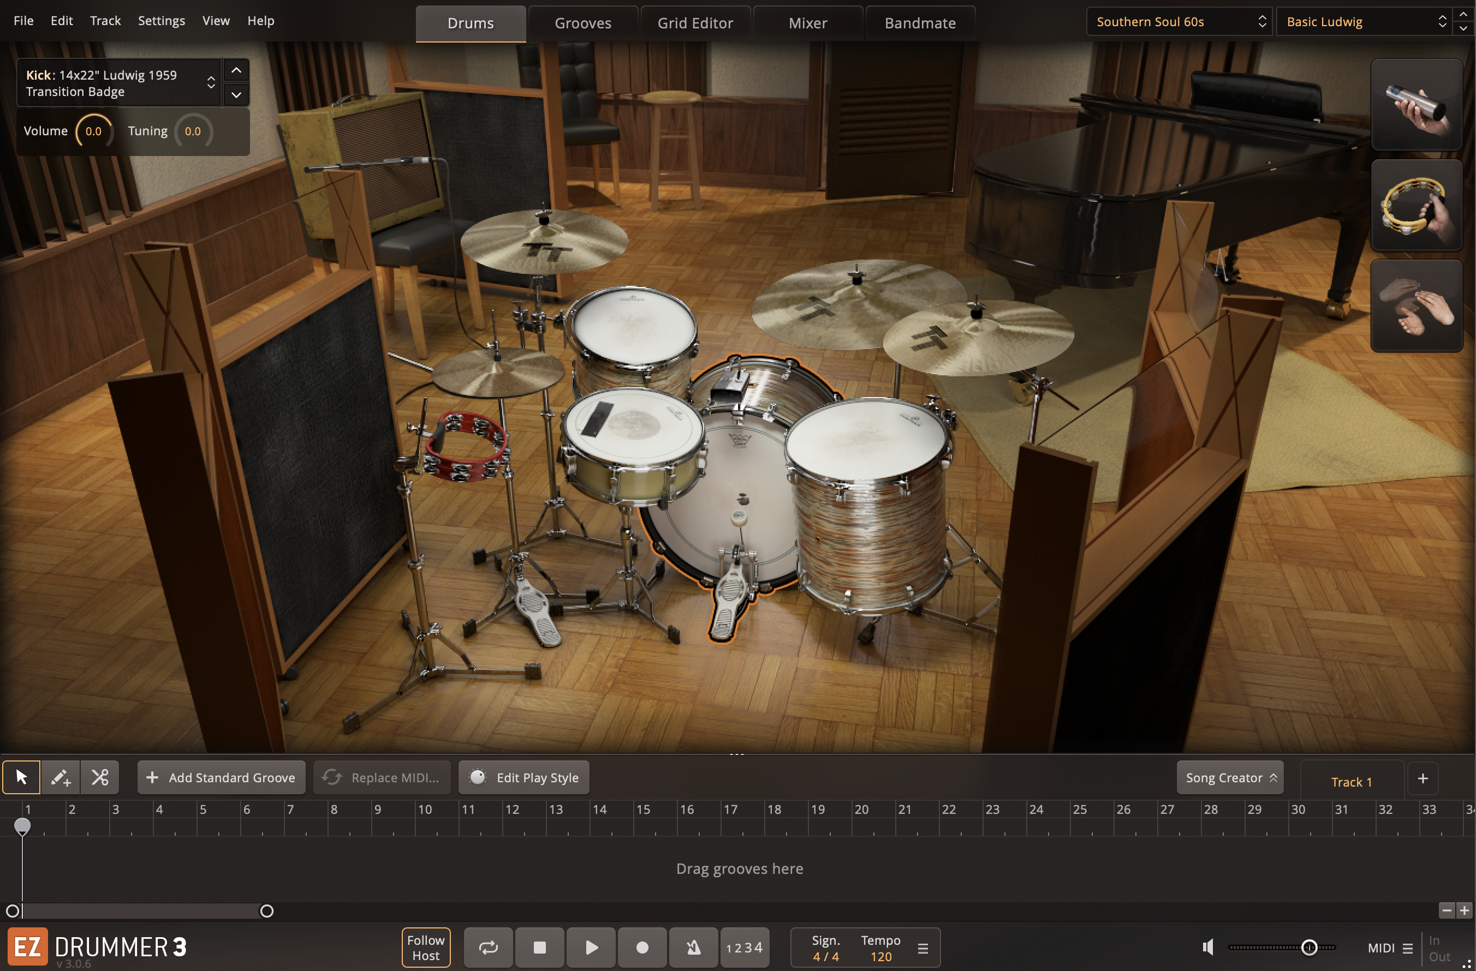Zoom in the timeline with plus
1476x971 pixels.
1464,910
